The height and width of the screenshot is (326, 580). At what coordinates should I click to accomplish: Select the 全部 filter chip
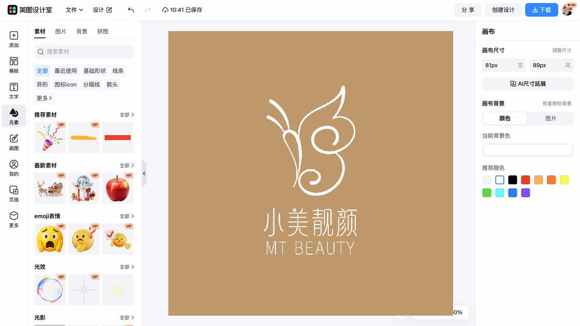click(42, 70)
